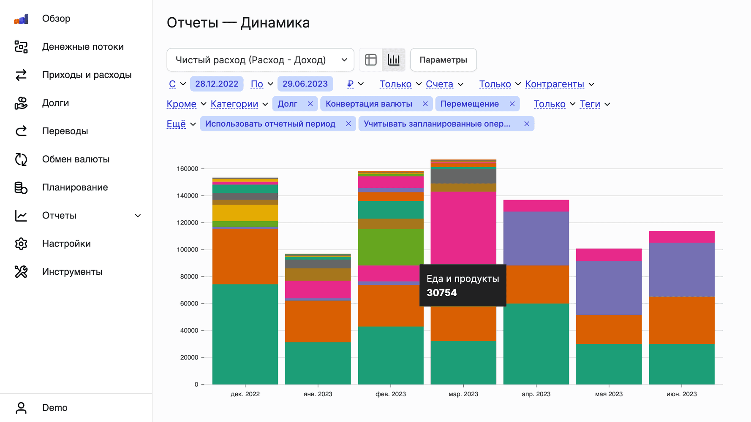Click purple segment in апр. 2023 bar
This screenshot has width=751, height=422.
[x=536, y=238]
